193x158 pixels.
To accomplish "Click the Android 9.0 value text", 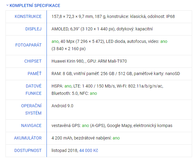I will (x=62, y=106).
